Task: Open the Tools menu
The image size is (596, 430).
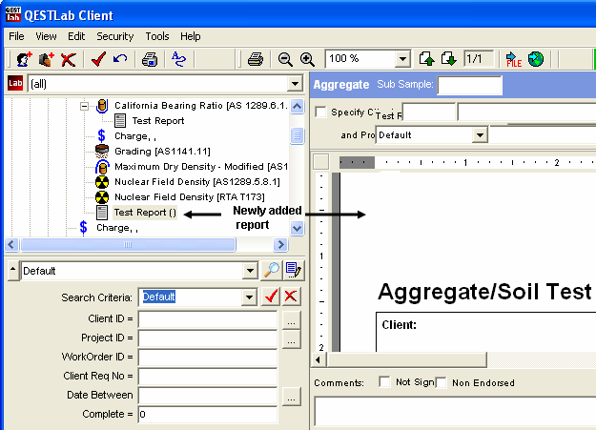Action: click(x=157, y=36)
